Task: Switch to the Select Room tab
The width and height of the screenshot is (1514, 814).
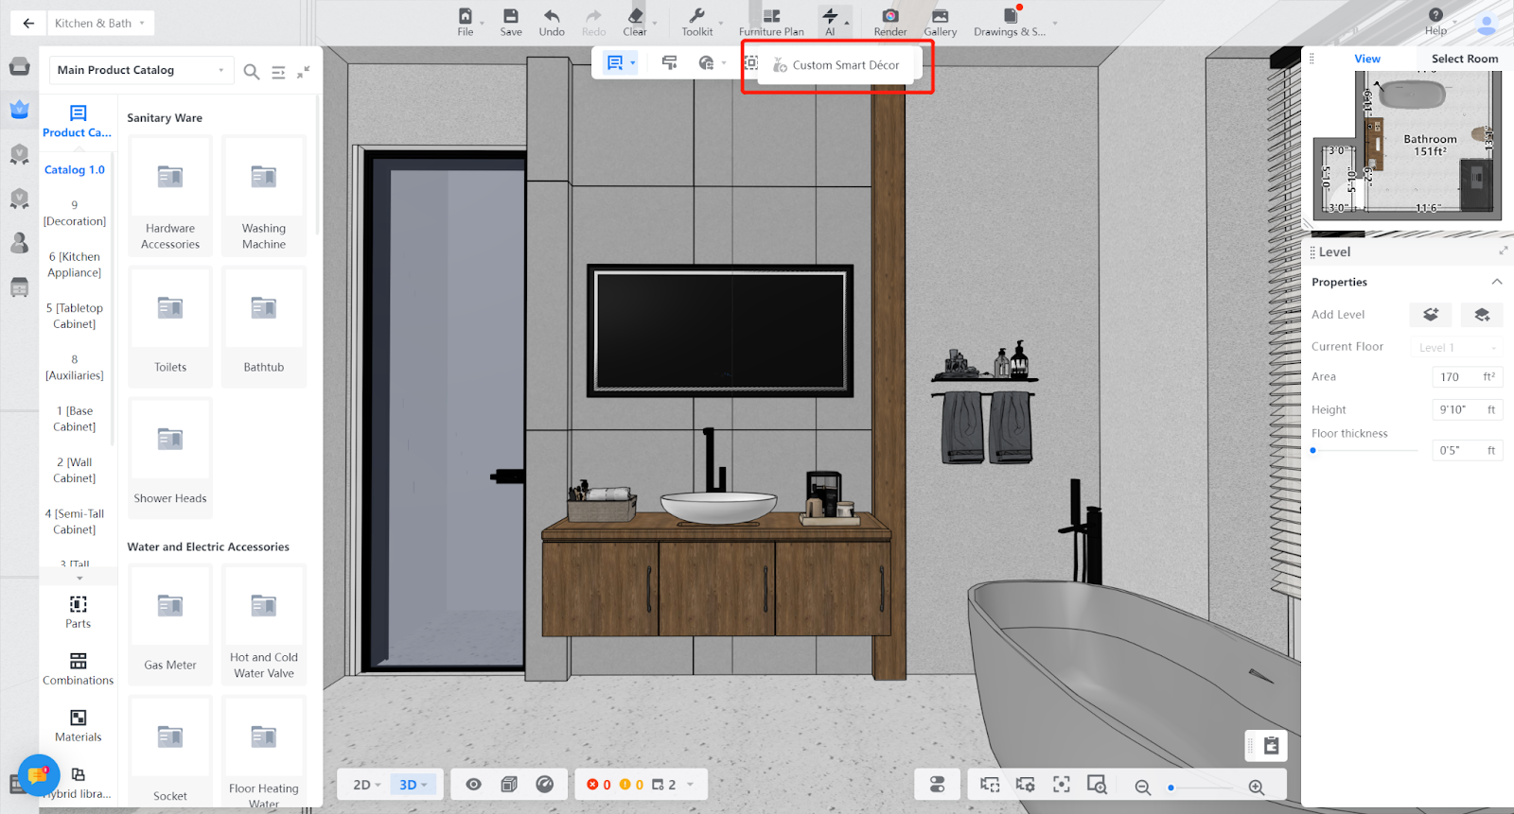Action: click(x=1464, y=59)
